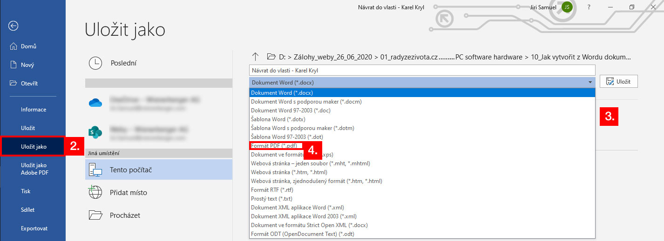
Task: Click the OneDrive cloud icon
Action: coord(95,103)
